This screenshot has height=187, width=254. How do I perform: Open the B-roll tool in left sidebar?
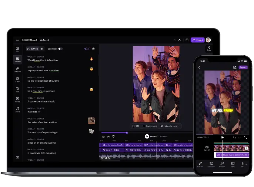[17, 79]
